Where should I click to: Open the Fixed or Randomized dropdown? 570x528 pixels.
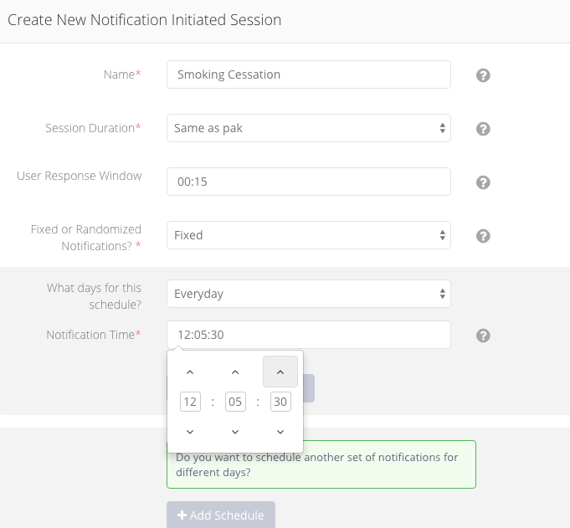click(309, 235)
